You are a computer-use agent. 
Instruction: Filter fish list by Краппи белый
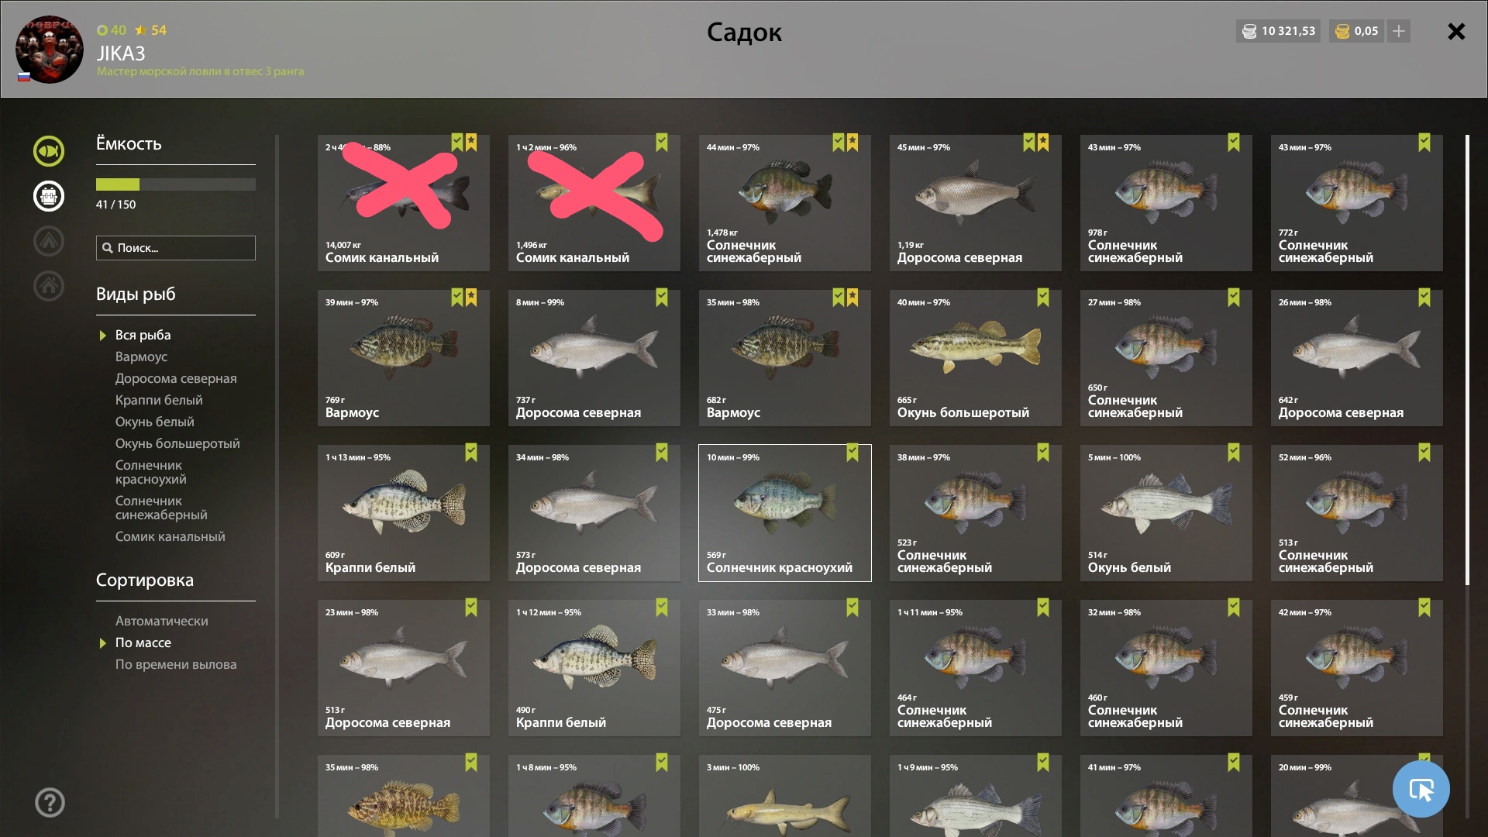click(159, 400)
